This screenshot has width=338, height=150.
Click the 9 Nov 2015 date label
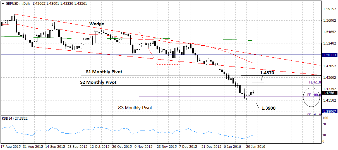143,146
